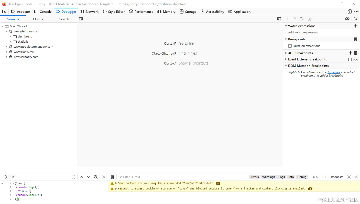The width and height of the screenshot is (360, 204).
Task: Toggle the Errors filter
Action: [x=255, y=177]
